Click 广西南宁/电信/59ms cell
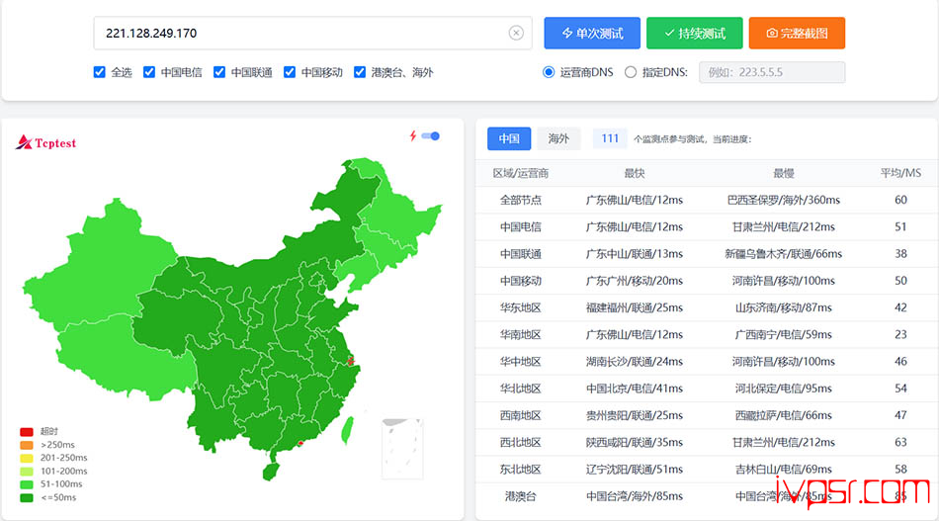This screenshot has width=939, height=521. (x=783, y=335)
